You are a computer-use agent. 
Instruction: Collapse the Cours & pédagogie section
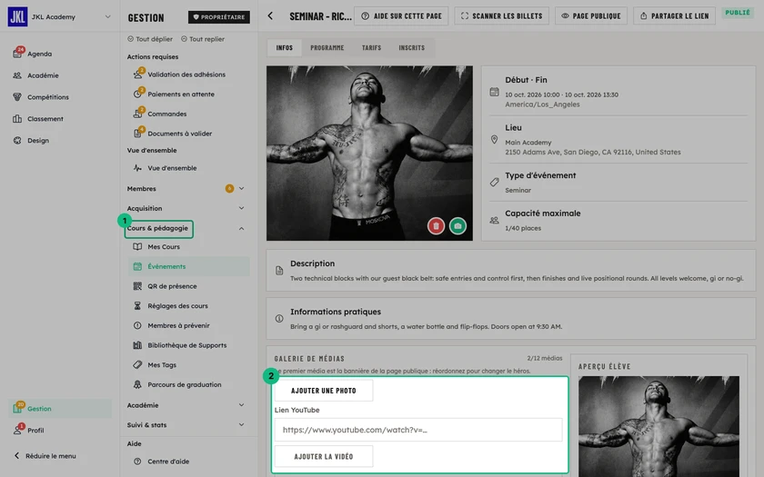tap(241, 228)
